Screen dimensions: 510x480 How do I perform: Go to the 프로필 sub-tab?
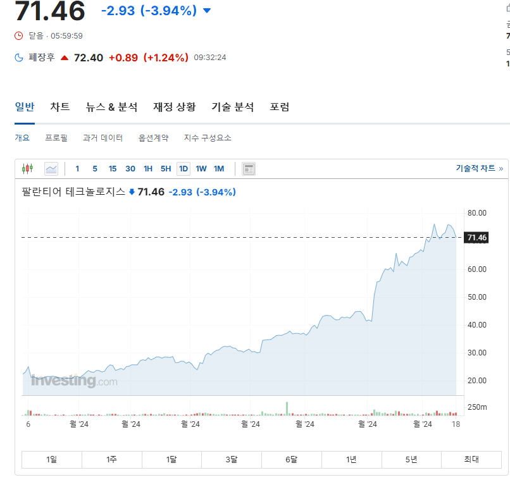56,138
